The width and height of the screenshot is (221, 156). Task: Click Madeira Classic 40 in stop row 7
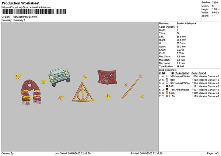(209, 96)
